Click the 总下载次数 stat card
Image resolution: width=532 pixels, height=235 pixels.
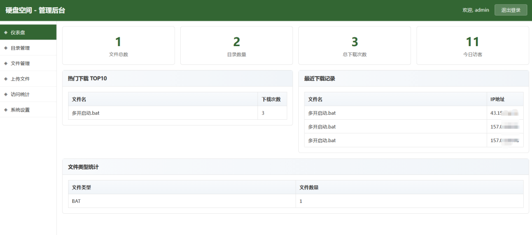pos(354,46)
